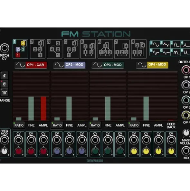Click the OP1 waveform sine icon
The height and width of the screenshot is (191, 190).
click(20, 65)
